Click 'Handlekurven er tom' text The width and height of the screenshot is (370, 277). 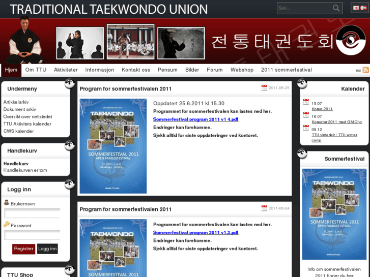coord(25,170)
